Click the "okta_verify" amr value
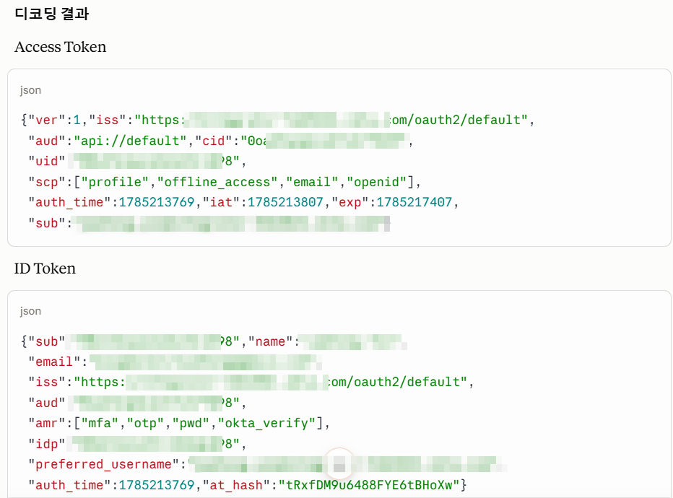 267,424
